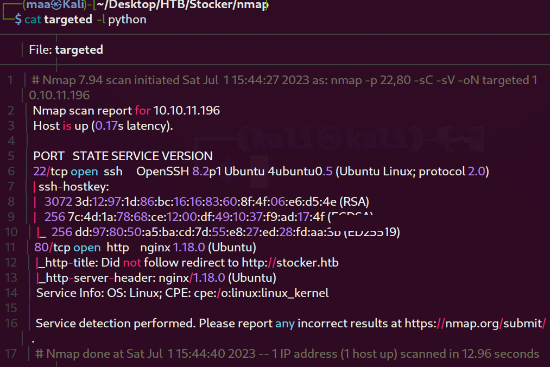Open the http://stocker.htb redirect URL
The image size is (550, 367).
click(290, 262)
